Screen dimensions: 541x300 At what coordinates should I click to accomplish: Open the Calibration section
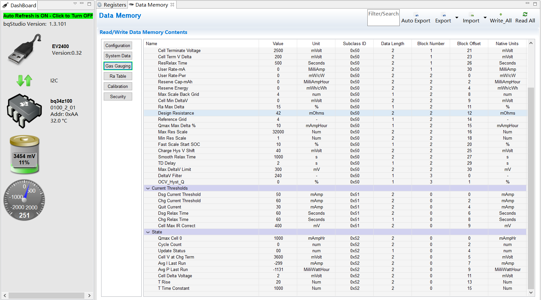coord(118,86)
